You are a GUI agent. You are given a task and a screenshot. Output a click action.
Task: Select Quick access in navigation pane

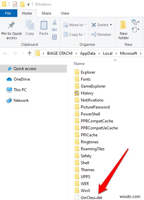coord(33,69)
